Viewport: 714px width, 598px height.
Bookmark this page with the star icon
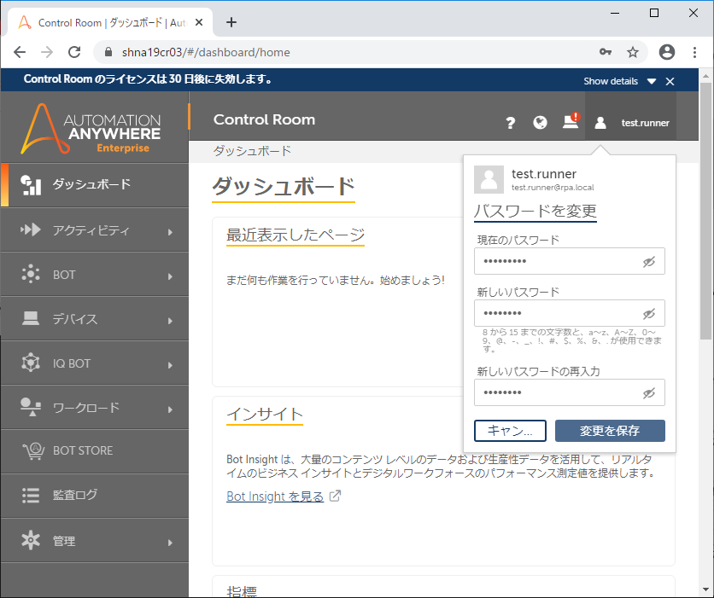(x=633, y=52)
